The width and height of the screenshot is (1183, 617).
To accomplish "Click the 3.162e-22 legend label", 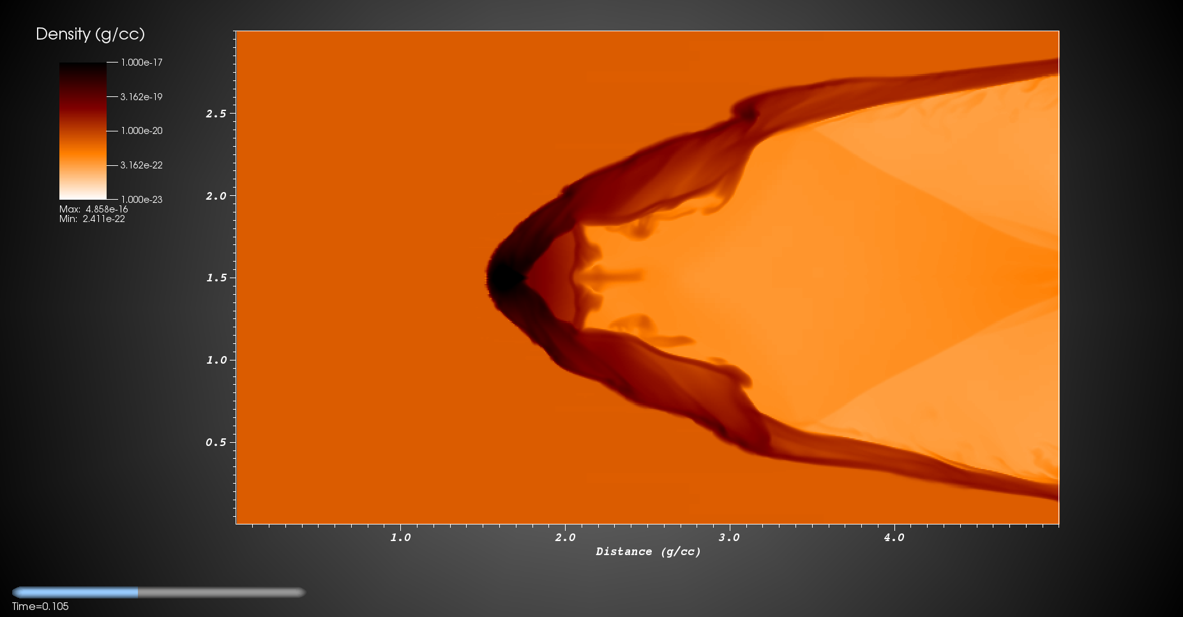I will (142, 165).
